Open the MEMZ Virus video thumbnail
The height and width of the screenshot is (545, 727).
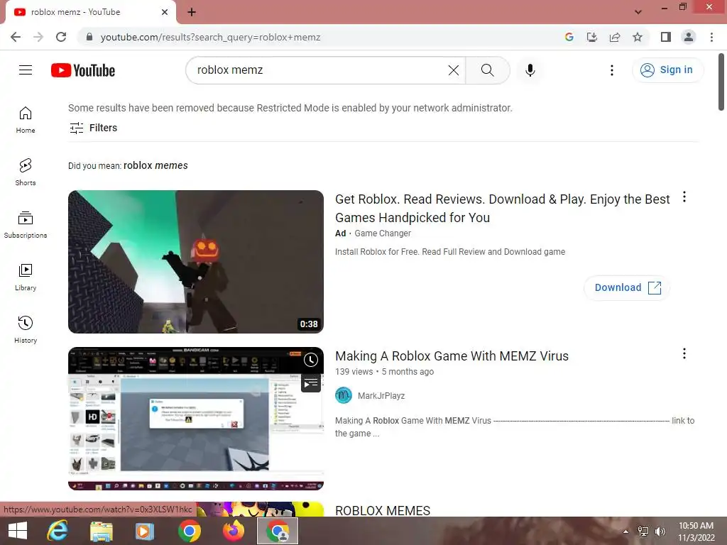click(196, 419)
